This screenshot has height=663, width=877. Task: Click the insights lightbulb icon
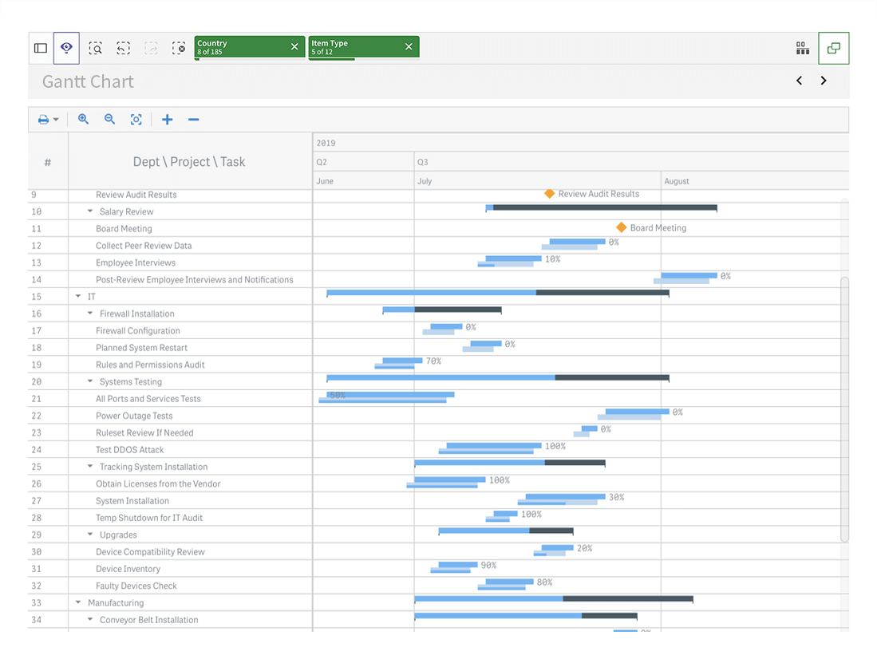[66, 48]
